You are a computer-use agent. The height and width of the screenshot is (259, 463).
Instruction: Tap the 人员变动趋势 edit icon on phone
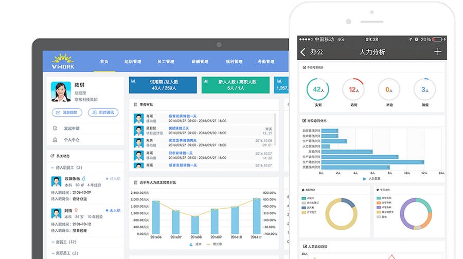coord(305,246)
